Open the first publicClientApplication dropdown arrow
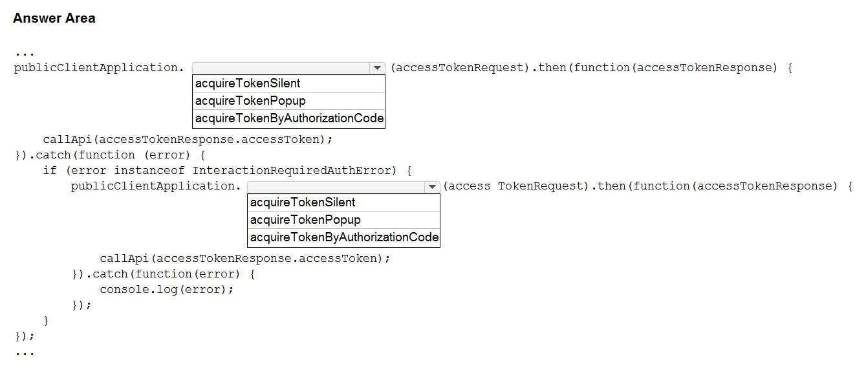This screenshot has width=866, height=368. click(376, 68)
